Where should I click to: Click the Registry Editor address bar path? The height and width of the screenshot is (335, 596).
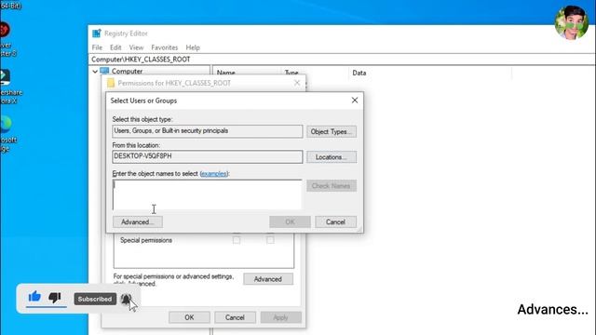coord(141,60)
